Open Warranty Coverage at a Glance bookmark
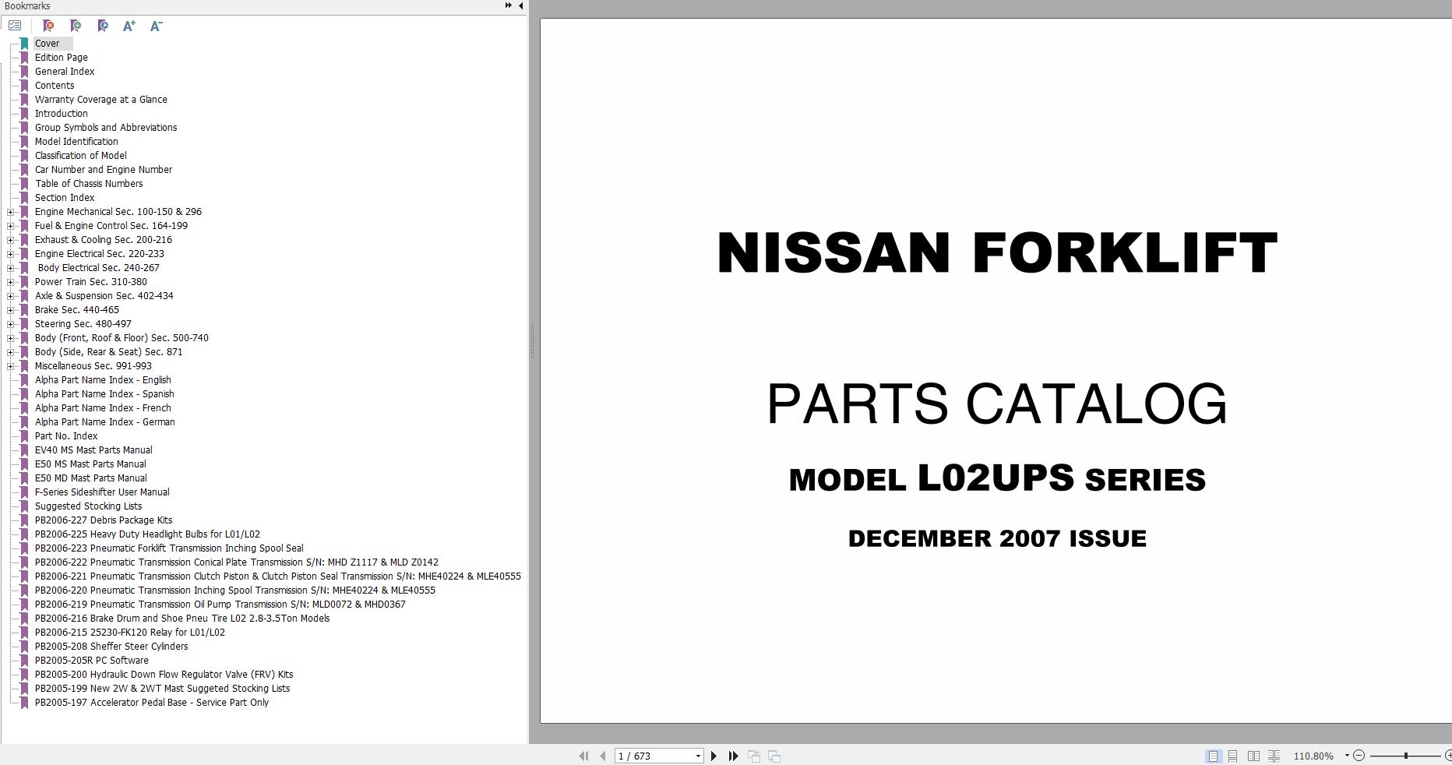The width and height of the screenshot is (1452, 765). tap(101, 100)
